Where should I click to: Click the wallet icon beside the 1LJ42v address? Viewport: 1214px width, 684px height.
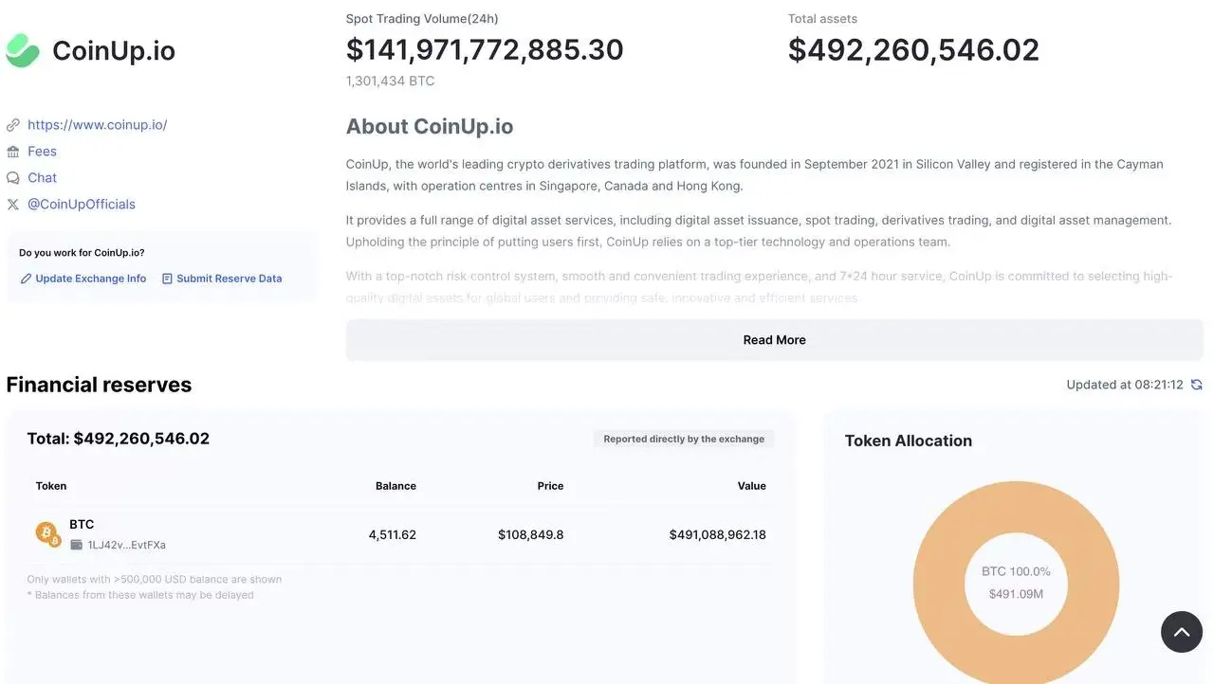pos(77,546)
